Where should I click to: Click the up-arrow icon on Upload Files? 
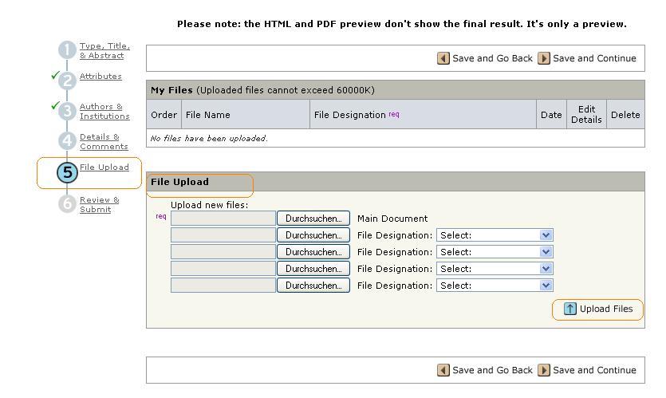coord(570,309)
